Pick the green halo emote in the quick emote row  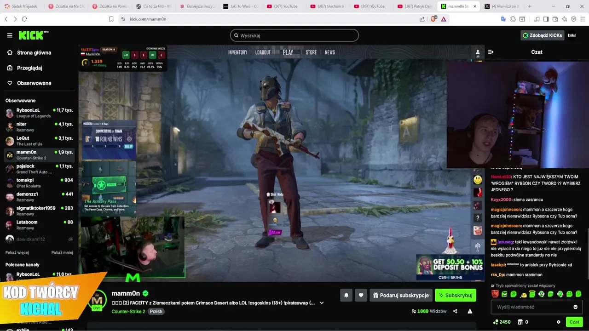coord(532,294)
